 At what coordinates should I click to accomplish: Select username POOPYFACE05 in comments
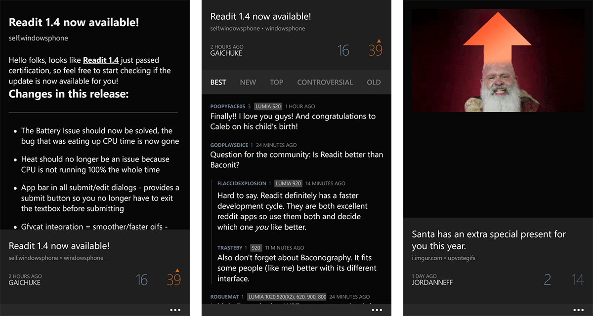(228, 106)
